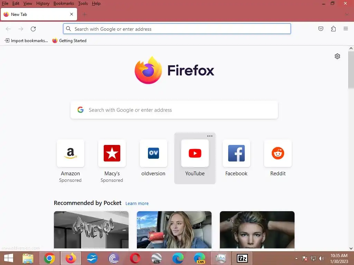Select the New Tab tab
The image size is (354, 265).
(39, 14)
